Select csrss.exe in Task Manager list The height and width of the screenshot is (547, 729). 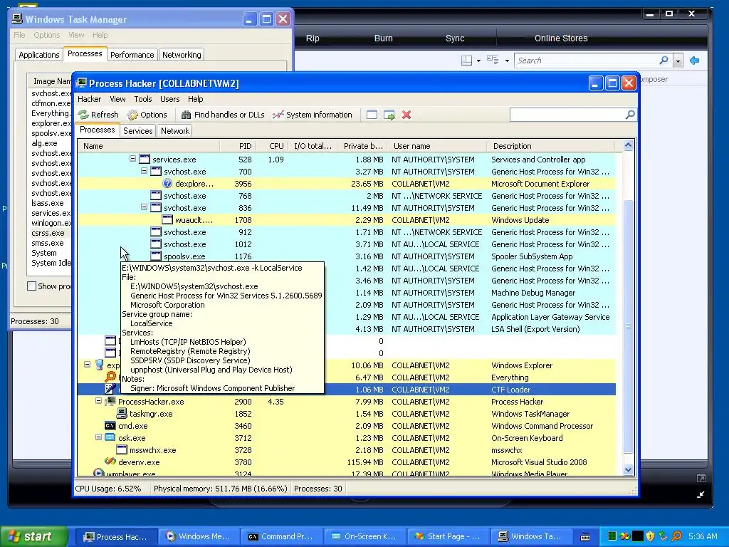click(48, 233)
